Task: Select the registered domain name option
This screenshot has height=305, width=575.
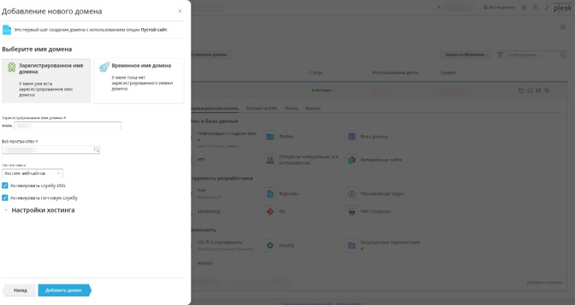Action: (x=47, y=80)
